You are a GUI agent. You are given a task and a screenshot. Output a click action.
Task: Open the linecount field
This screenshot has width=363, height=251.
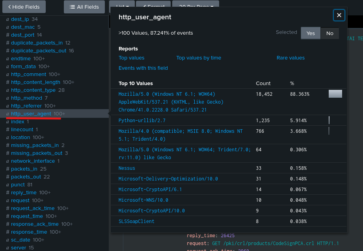(x=22, y=129)
